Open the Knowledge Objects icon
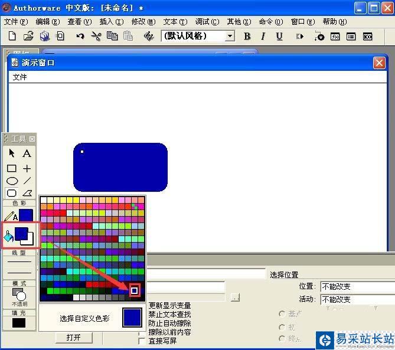The image size is (395, 350). point(367,37)
